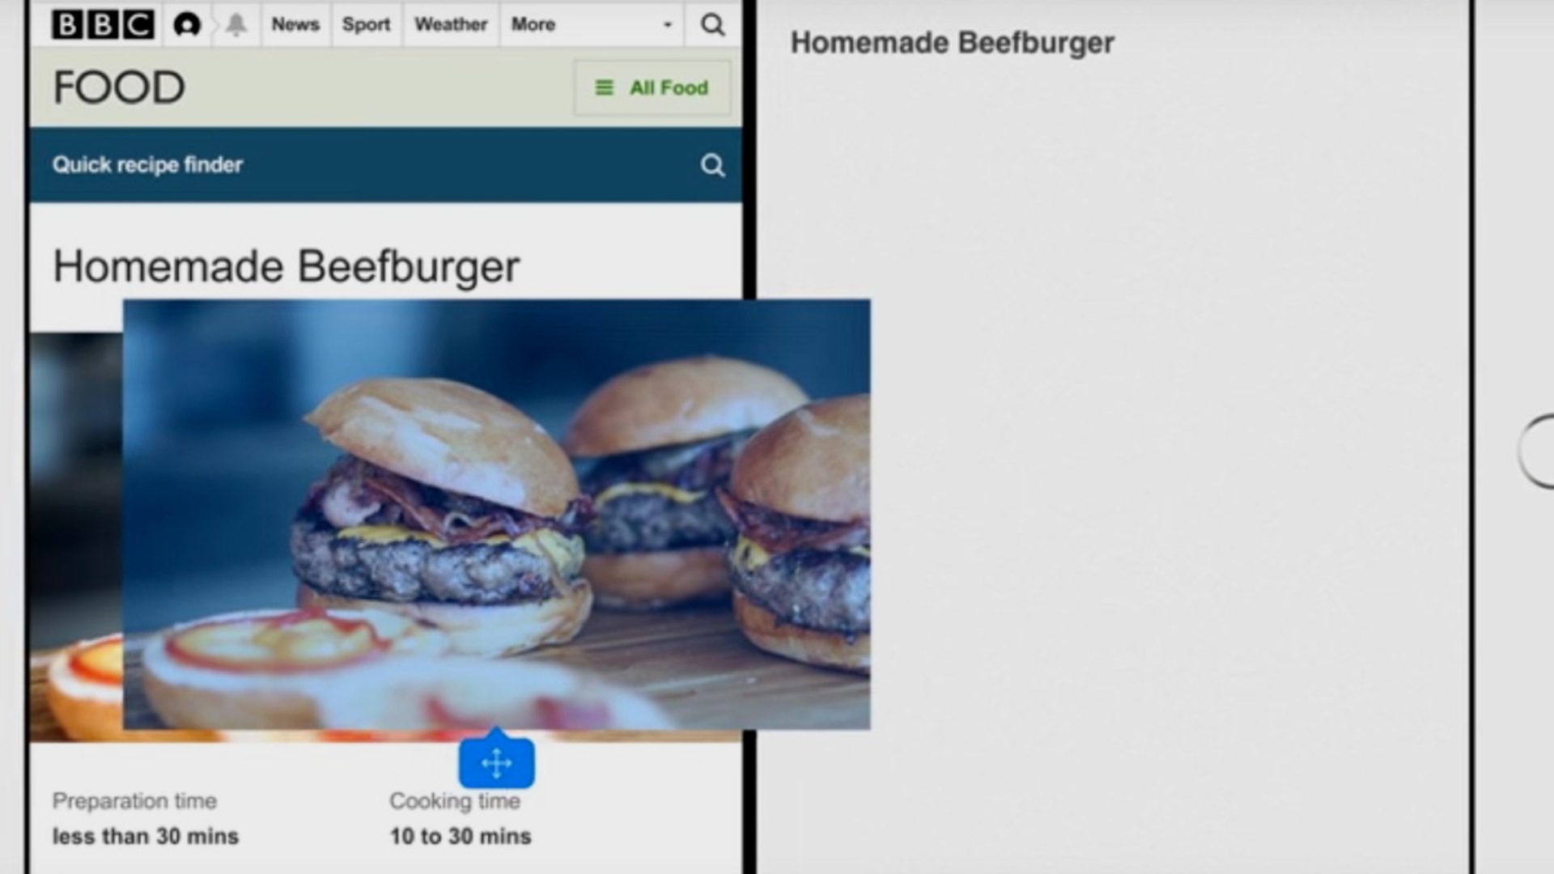Click the BBC account profile icon
This screenshot has height=874, width=1554.
(x=185, y=23)
